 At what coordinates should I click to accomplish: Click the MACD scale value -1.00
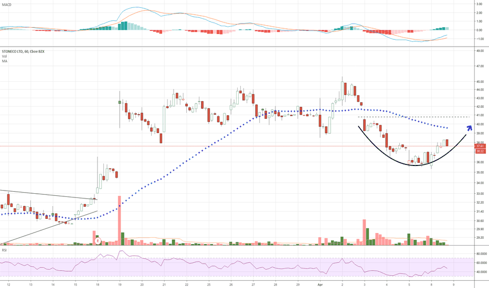[x=479, y=39]
